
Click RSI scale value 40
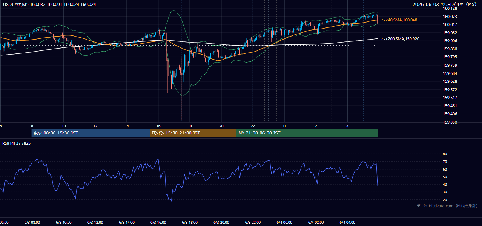pos(445,184)
